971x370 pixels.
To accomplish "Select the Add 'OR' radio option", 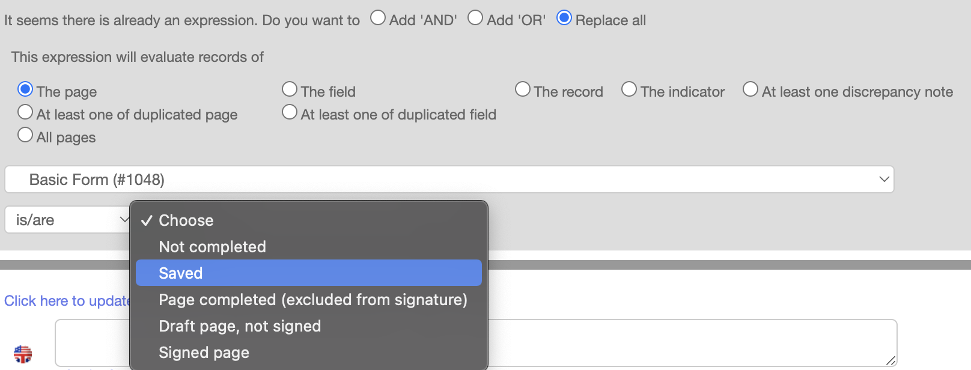I will (475, 18).
